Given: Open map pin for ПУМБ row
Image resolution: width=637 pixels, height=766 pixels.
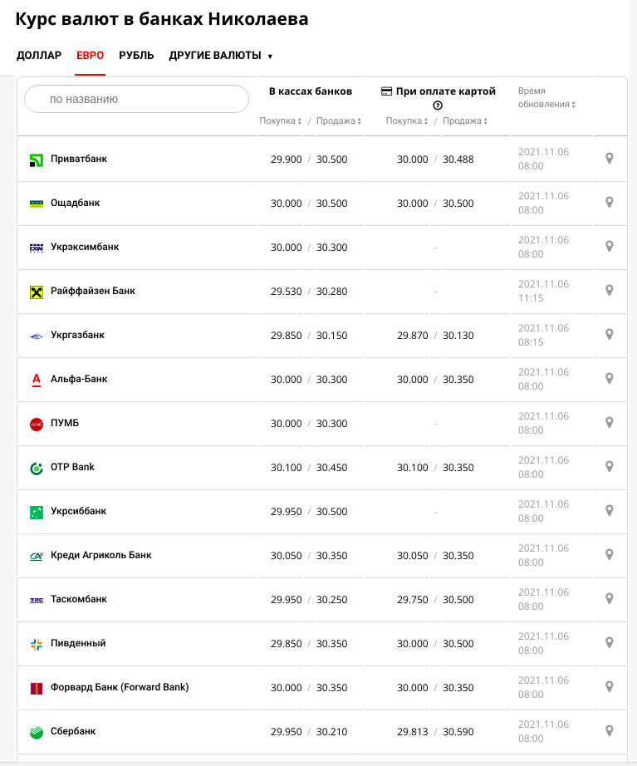Looking at the screenshot, I should [x=609, y=422].
